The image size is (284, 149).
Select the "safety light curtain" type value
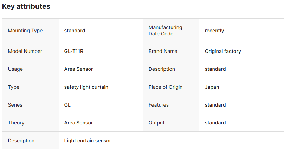tap(86, 87)
